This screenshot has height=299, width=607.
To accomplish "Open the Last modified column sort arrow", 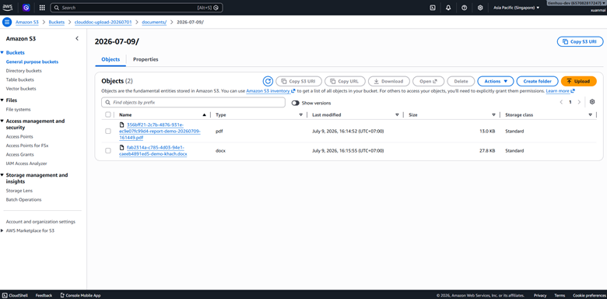I will point(397,115).
